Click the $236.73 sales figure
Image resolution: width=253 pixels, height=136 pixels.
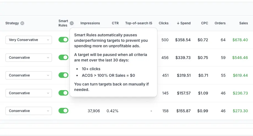coord(240,93)
